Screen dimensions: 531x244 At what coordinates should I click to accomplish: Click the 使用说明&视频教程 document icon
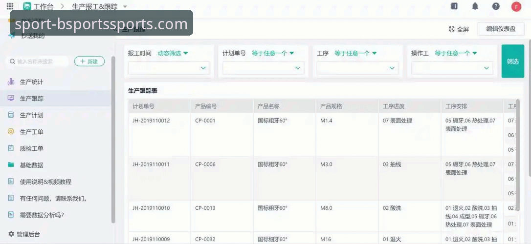click(x=11, y=182)
